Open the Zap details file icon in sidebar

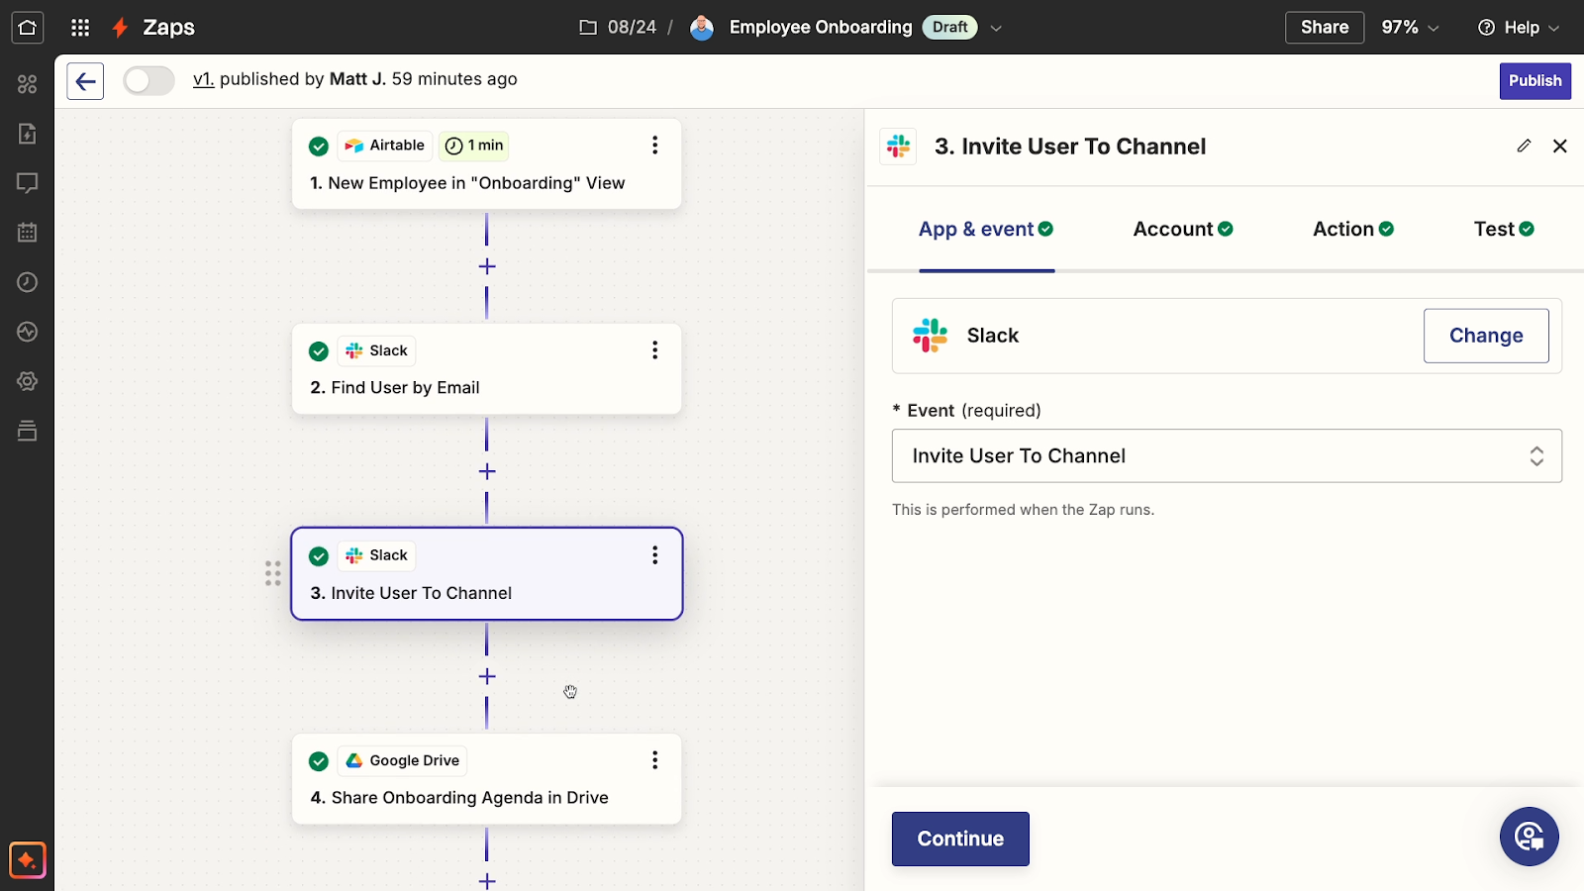[x=28, y=134]
